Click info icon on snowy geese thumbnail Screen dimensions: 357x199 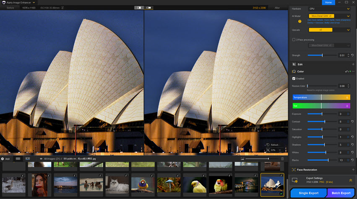pyautogui.click(x=23, y=176)
